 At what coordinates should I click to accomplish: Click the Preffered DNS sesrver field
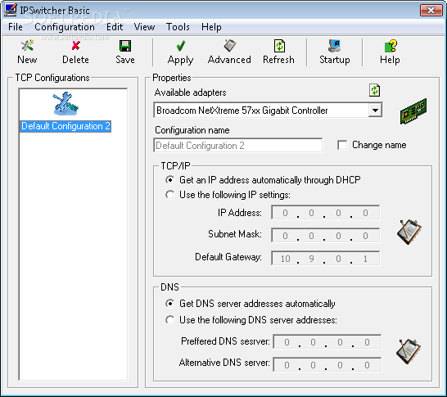click(x=327, y=341)
